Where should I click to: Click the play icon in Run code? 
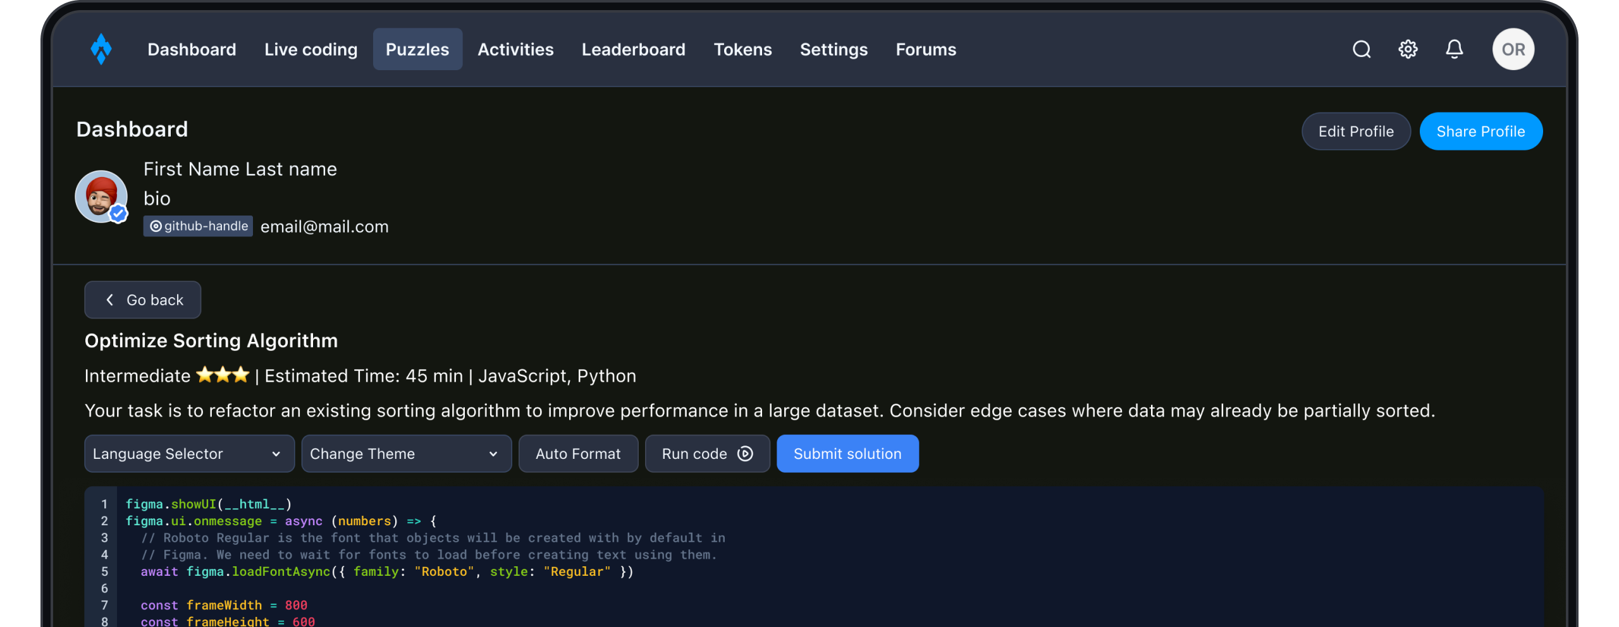tap(745, 454)
